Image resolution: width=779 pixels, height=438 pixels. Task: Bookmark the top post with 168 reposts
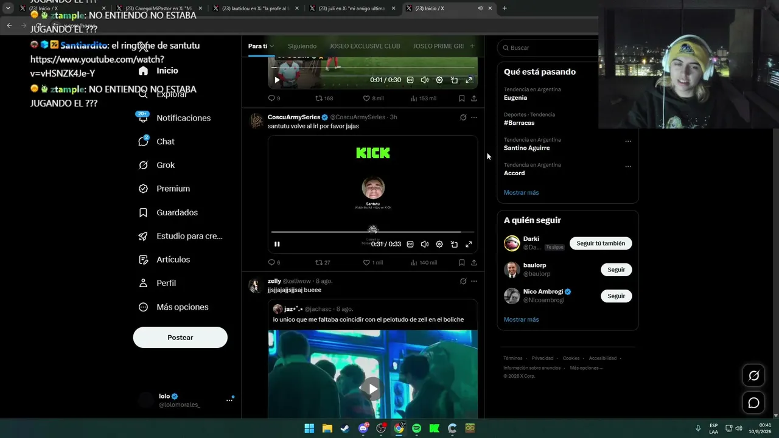(x=462, y=98)
